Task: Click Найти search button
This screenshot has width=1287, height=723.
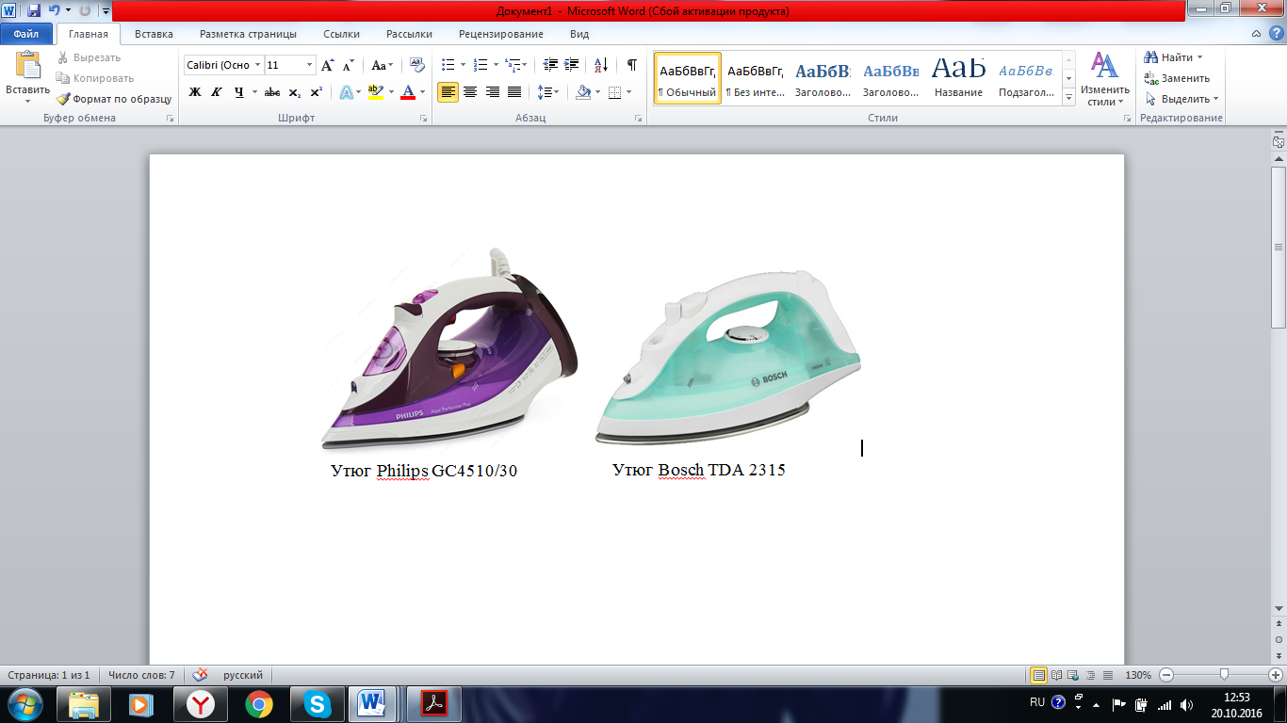Action: tap(1173, 57)
